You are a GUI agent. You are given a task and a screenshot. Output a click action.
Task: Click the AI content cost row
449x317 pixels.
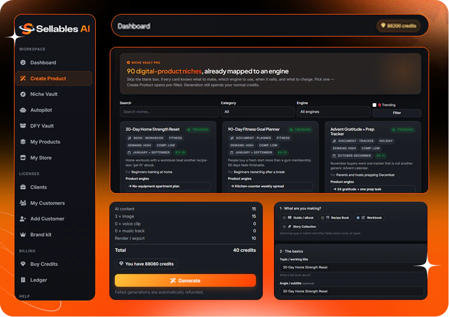click(185, 209)
